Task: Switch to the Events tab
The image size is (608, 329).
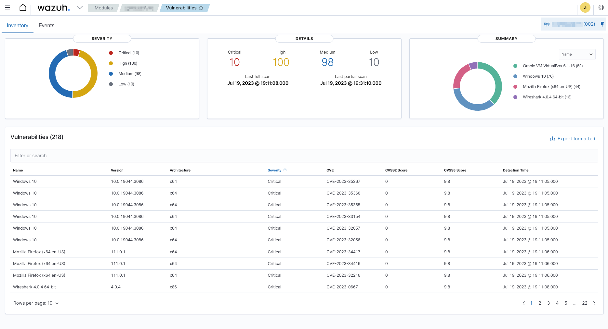Action: [x=46, y=26]
